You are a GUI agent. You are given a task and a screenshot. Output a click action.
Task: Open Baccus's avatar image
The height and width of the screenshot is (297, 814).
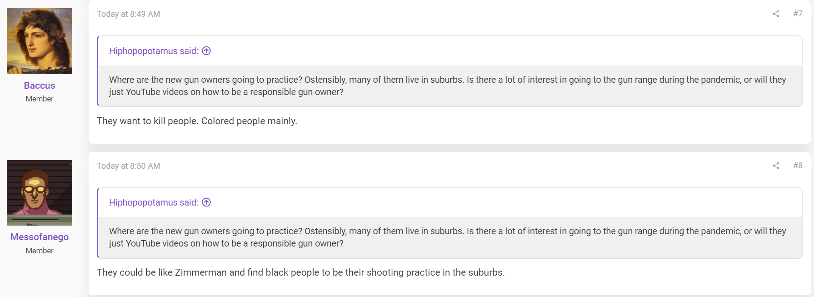(x=40, y=41)
